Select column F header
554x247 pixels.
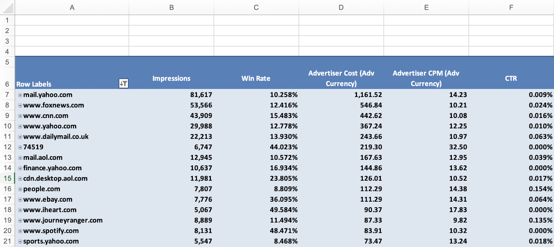tap(511, 7)
